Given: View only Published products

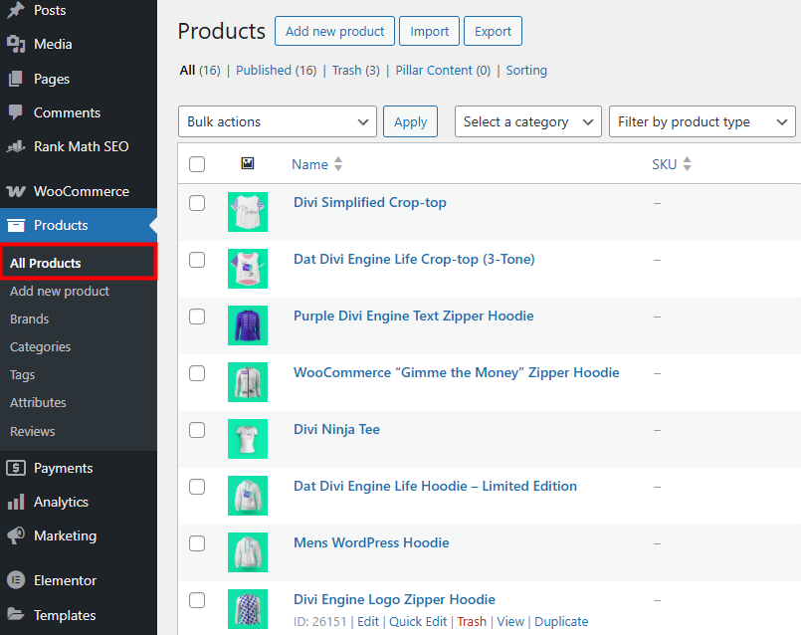Looking at the screenshot, I should pos(264,70).
